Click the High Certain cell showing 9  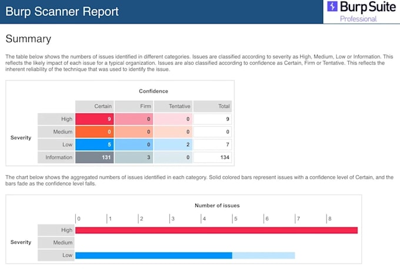point(94,119)
